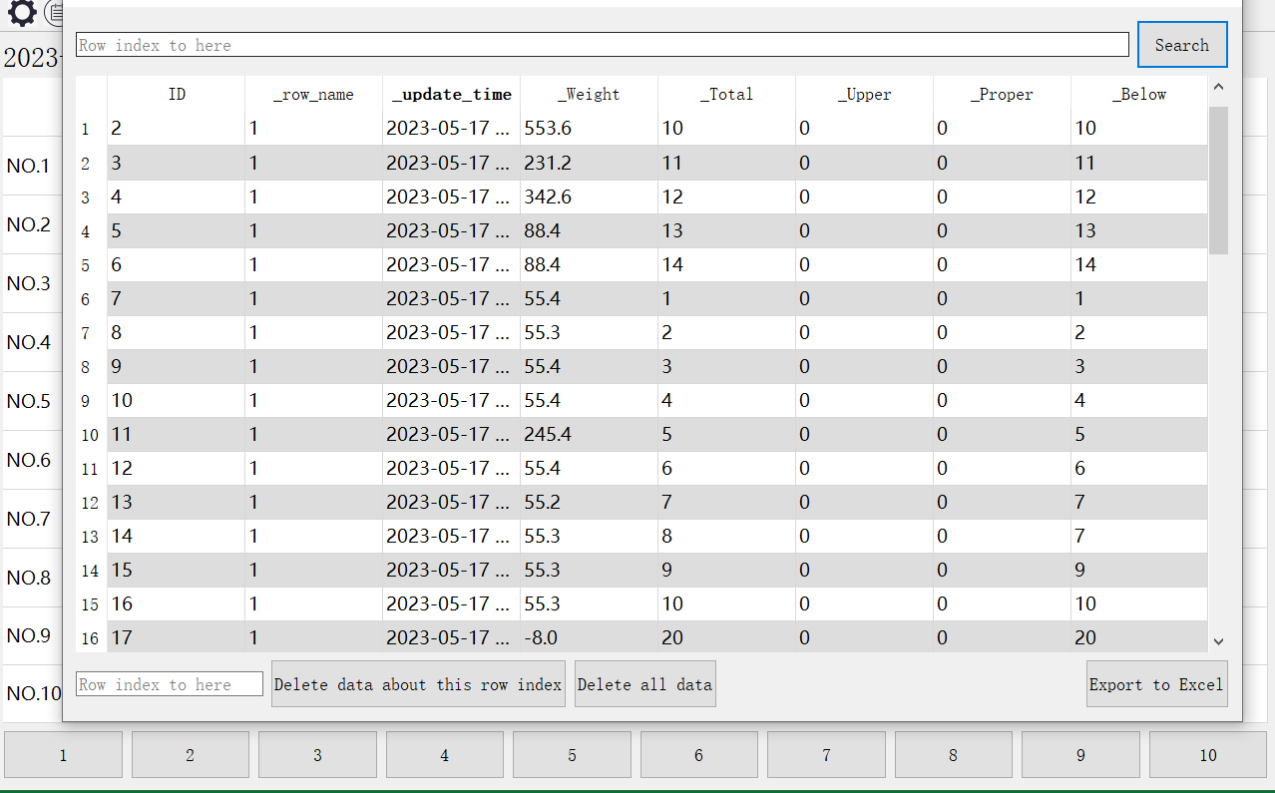
Task: Click the _Weight column header
Action: pyautogui.click(x=589, y=95)
